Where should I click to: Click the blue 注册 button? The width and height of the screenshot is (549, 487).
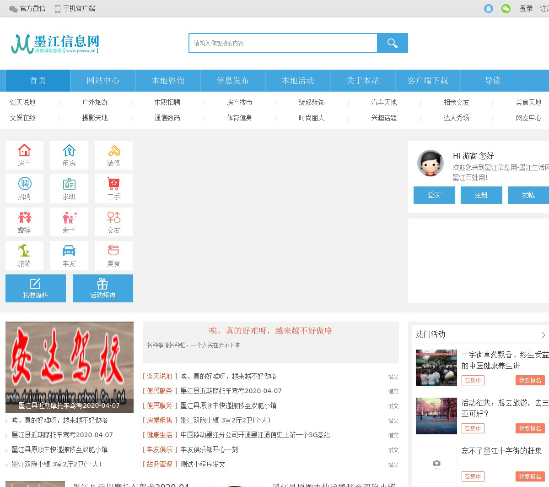481,195
